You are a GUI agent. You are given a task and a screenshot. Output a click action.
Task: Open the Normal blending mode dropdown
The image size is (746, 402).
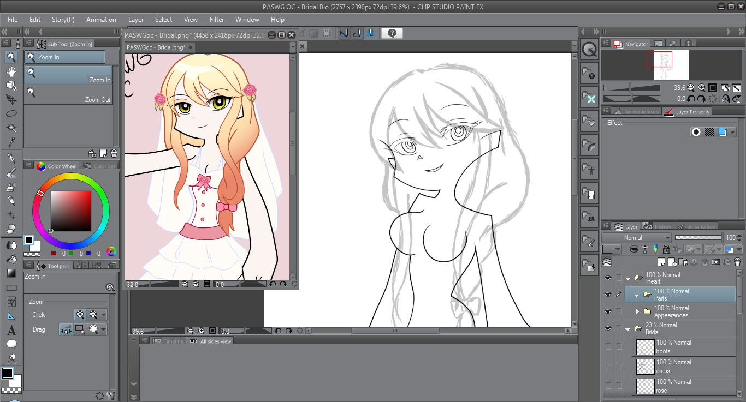tap(637, 238)
